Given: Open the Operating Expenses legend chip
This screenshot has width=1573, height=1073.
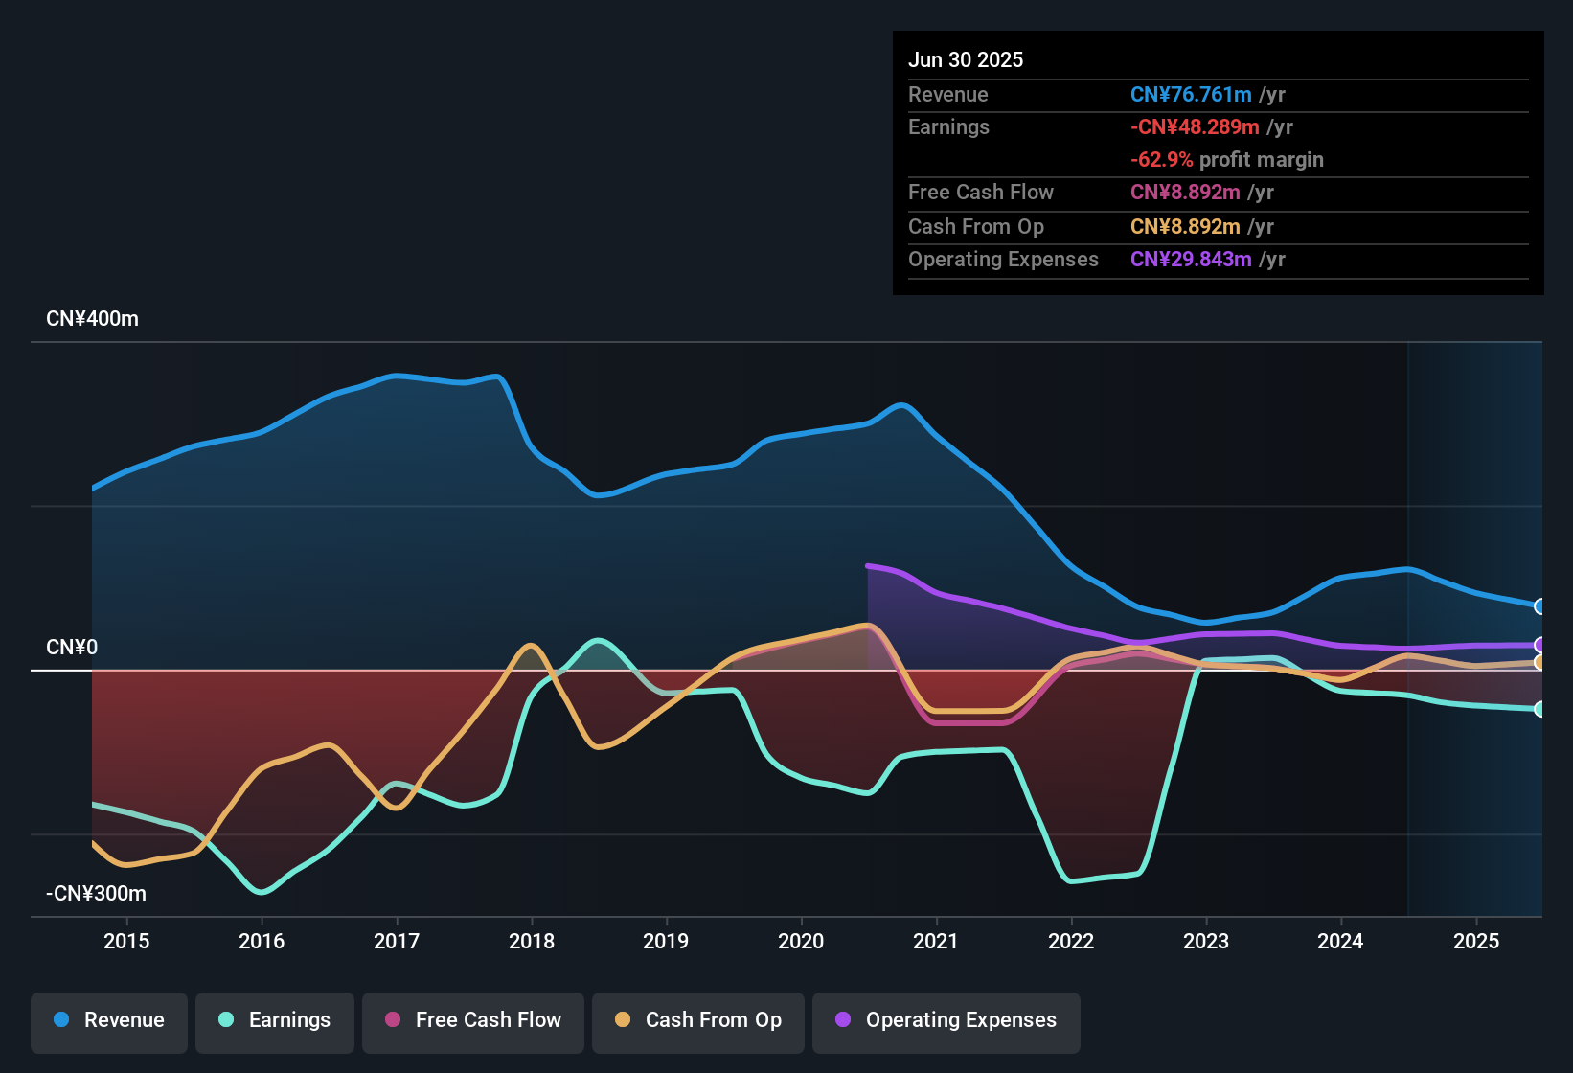Looking at the screenshot, I should click(x=946, y=1021).
